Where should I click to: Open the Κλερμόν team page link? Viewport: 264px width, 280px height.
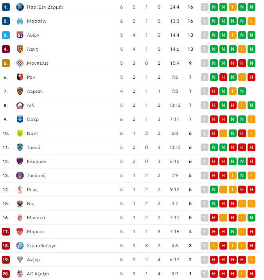pos(36,161)
